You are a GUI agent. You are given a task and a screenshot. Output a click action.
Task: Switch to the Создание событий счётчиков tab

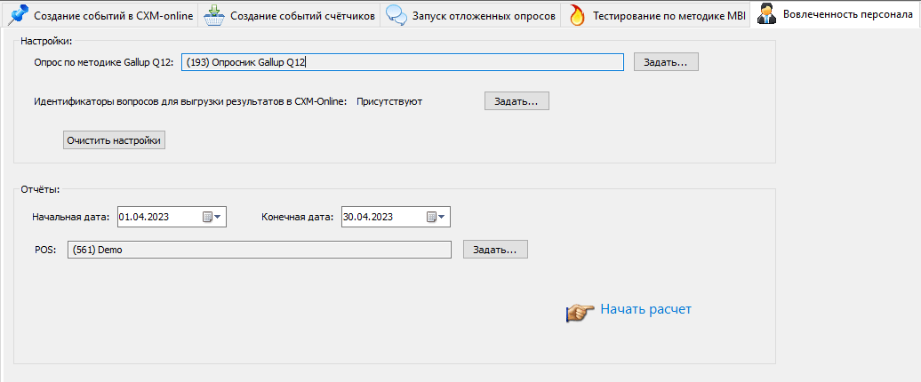pos(302,15)
